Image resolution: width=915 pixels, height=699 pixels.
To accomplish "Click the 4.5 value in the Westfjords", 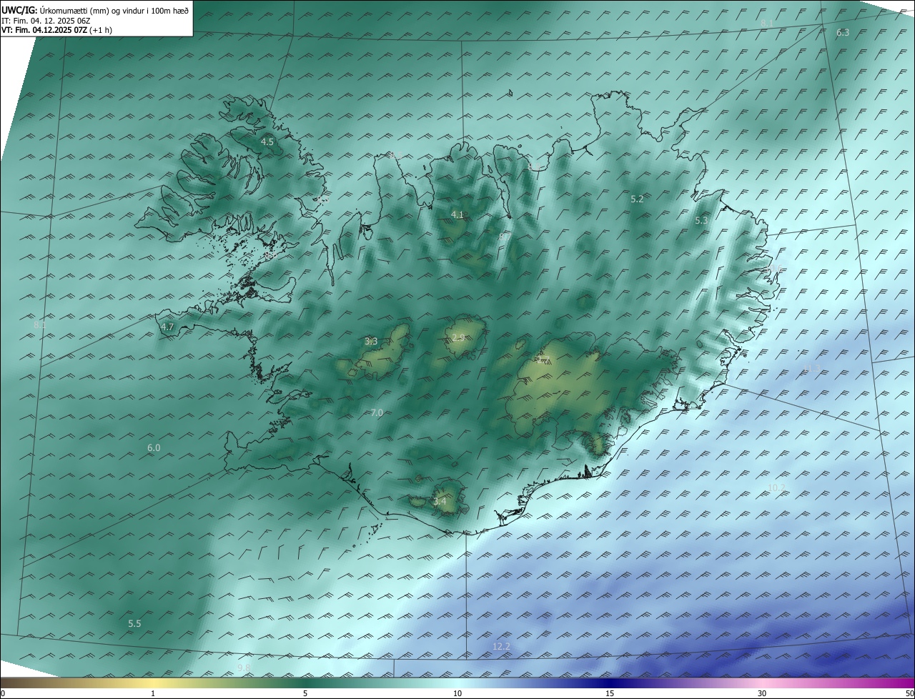I will (x=267, y=142).
